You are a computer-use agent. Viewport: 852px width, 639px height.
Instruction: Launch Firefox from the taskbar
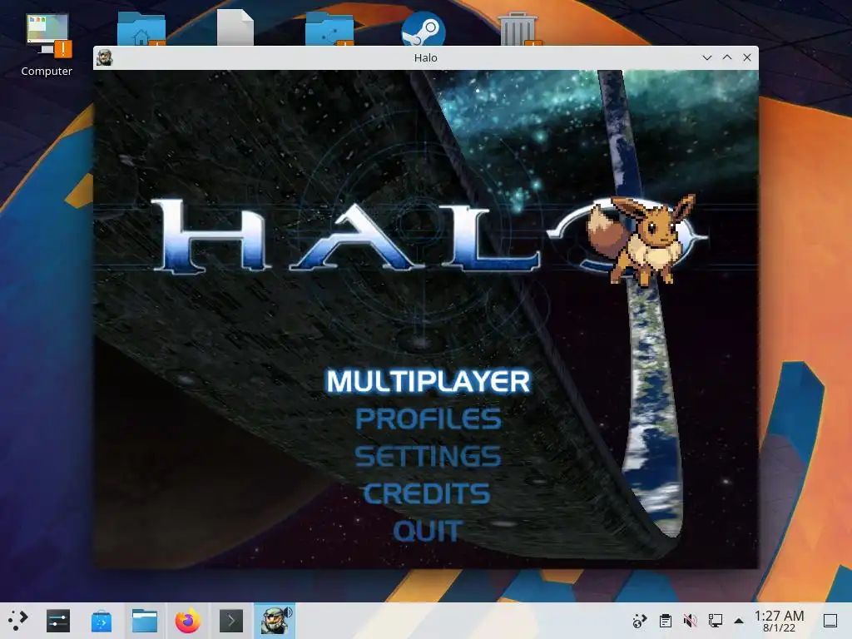(188, 621)
